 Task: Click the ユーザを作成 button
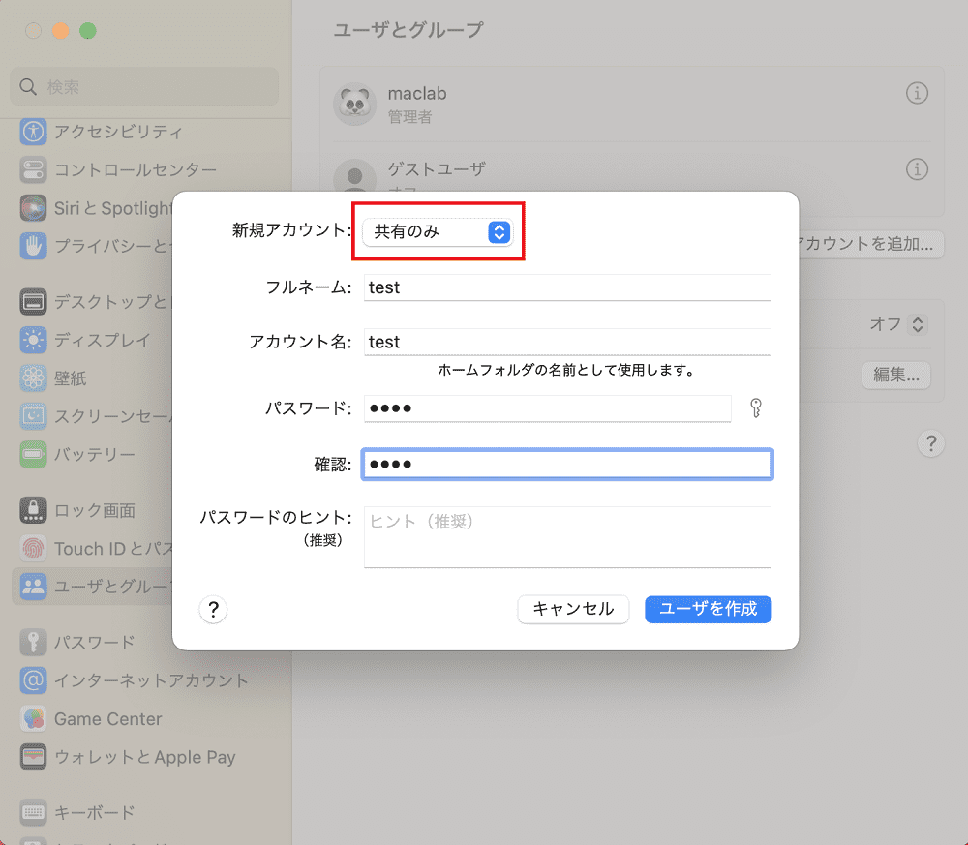709,609
